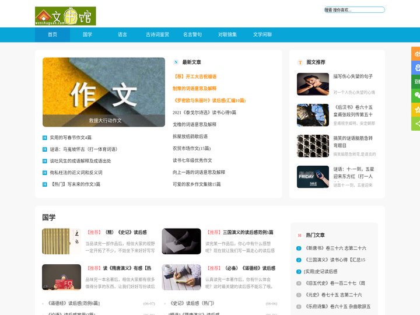
Task: Click the yellow star Qzone share icon
Action: (416, 110)
